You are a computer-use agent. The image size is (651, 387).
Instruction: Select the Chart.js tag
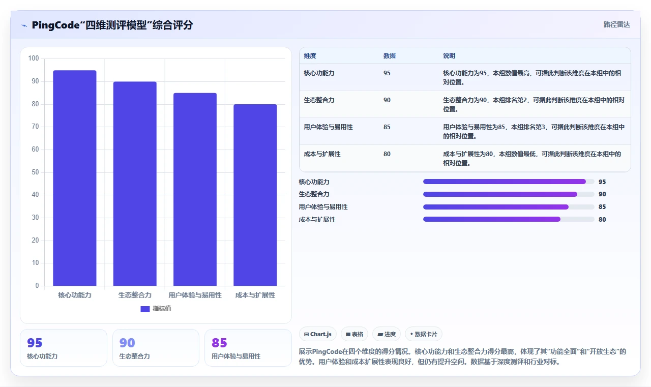(318, 334)
